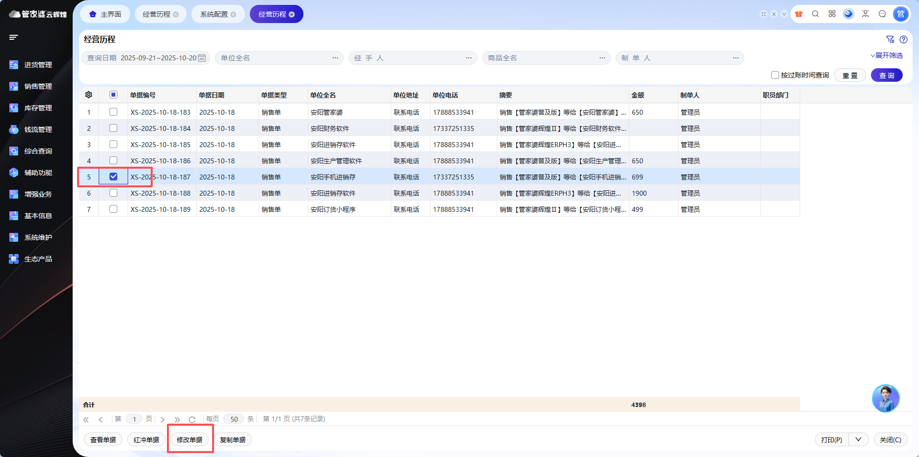Open the tab list dropdown chevron in the top bar

click(784, 14)
